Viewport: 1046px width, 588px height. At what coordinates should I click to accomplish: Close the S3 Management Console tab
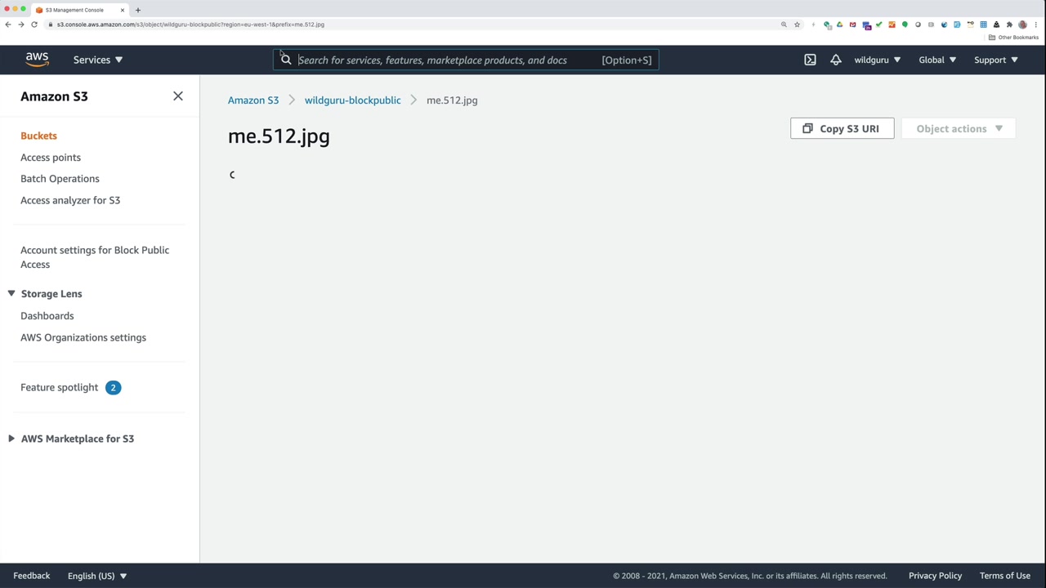(123, 10)
